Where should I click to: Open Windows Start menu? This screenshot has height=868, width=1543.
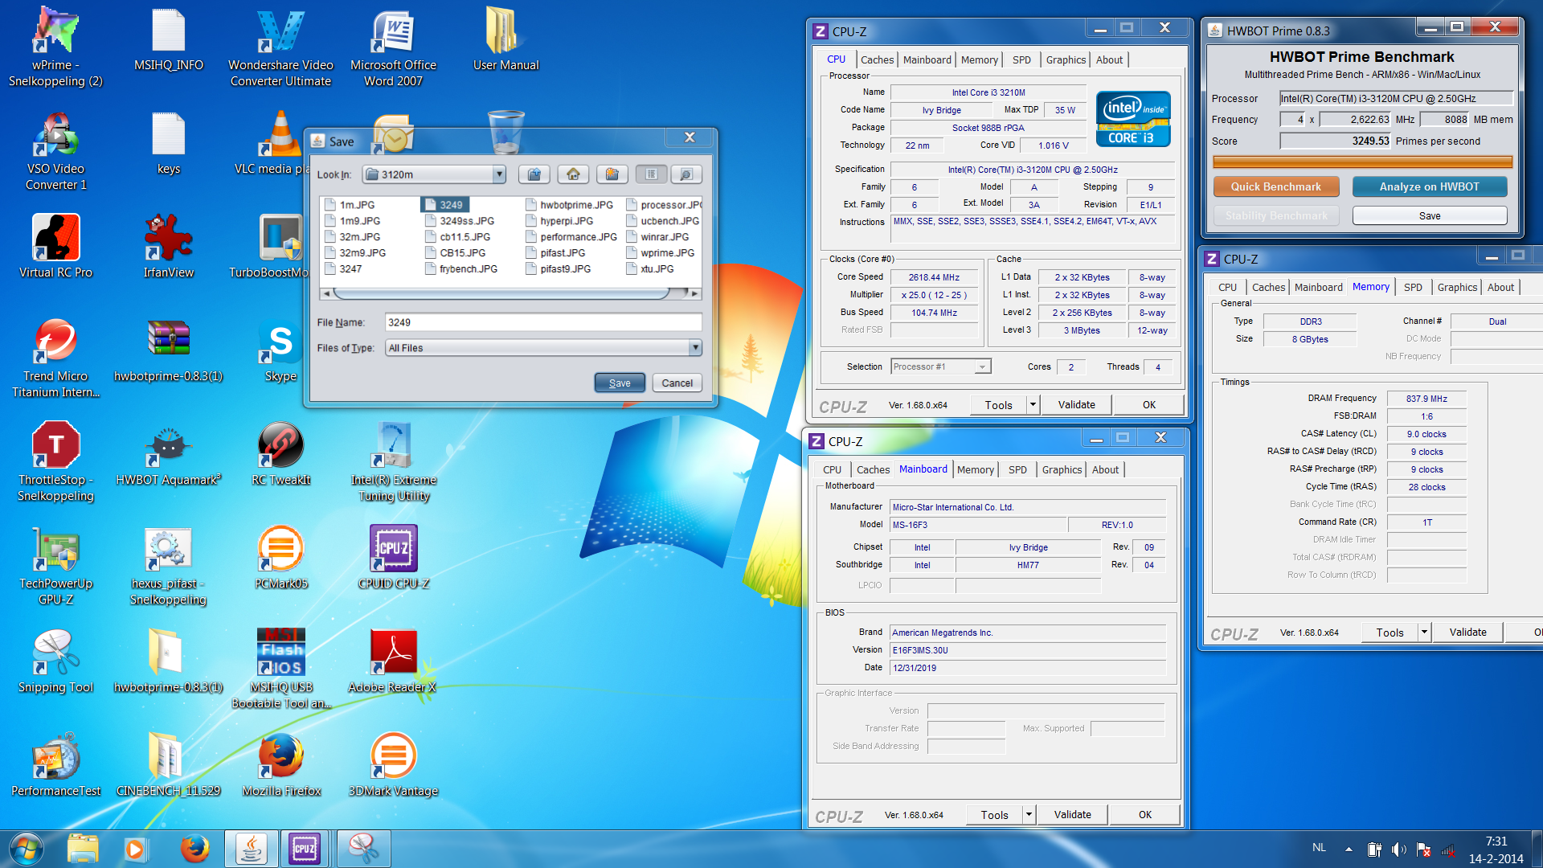coord(25,849)
